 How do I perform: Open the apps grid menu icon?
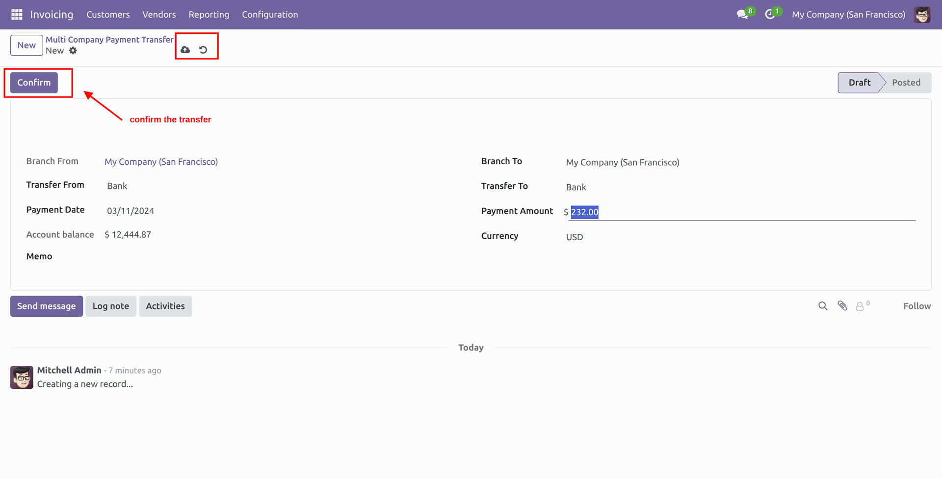coord(17,15)
